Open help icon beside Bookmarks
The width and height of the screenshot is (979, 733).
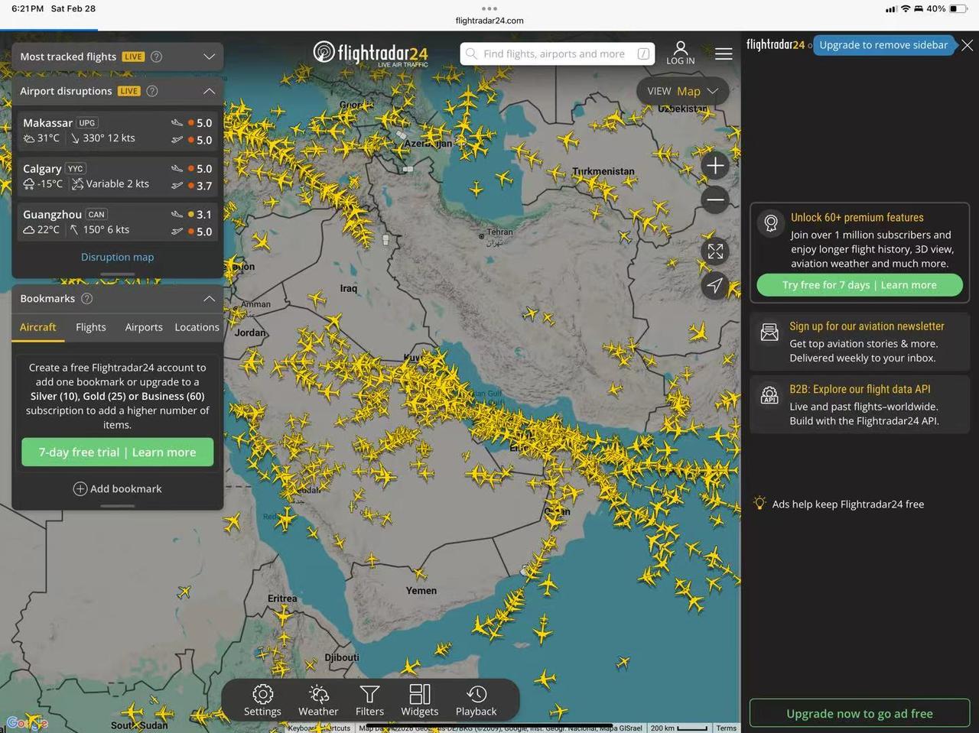pyautogui.click(x=87, y=299)
